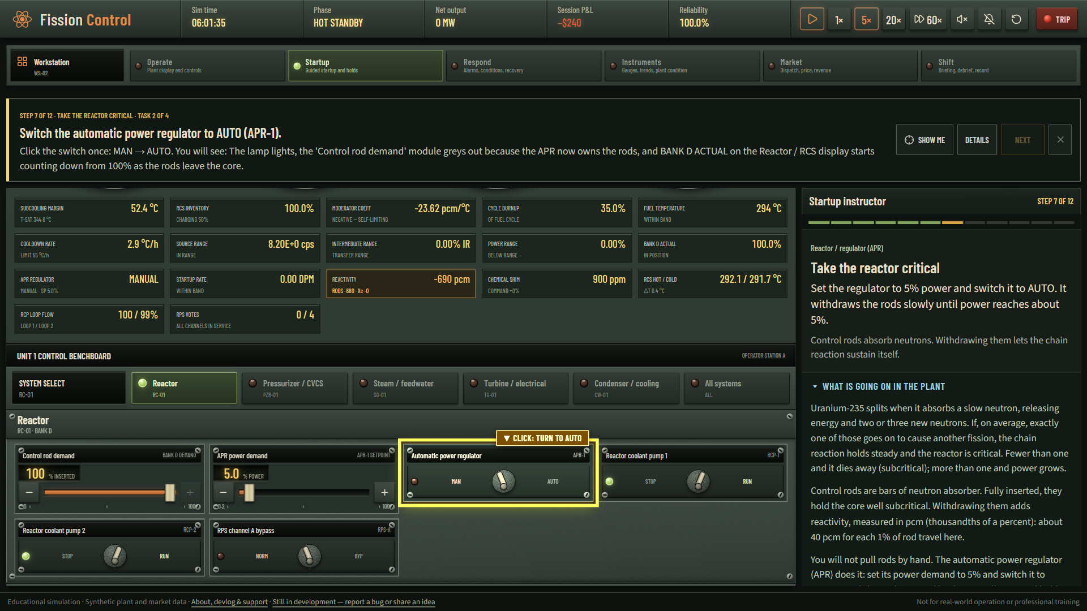Viewport: 1087px width, 611px height.
Task: Set simulation speed to 1x
Action: pyautogui.click(x=839, y=19)
